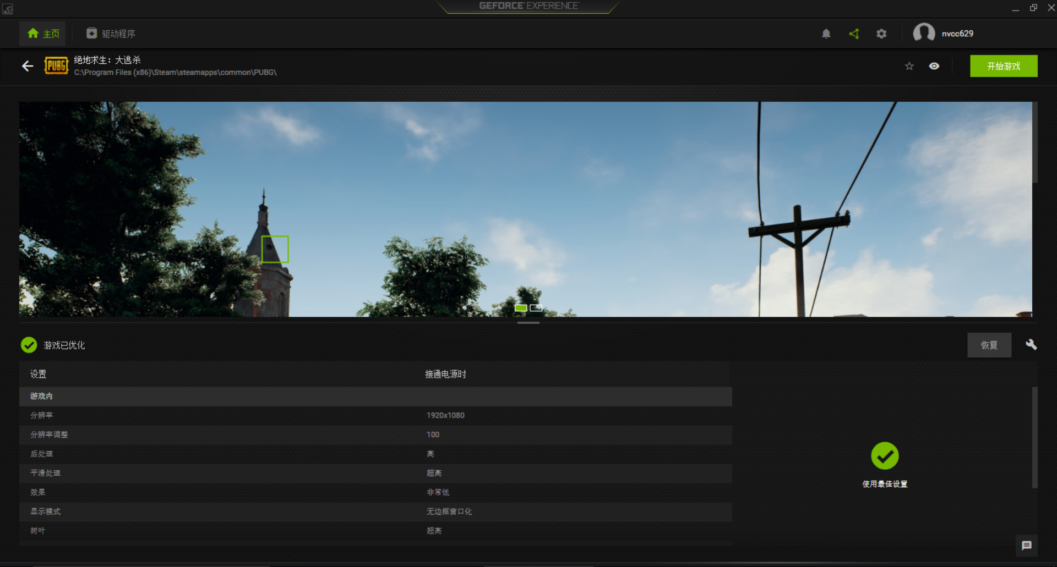Click the 绝地求生：大逃杀 game title

107,60
